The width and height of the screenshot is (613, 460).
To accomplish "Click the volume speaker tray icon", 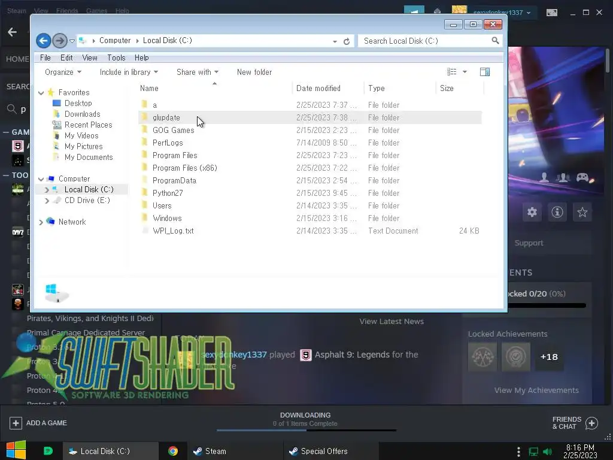I will click(548, 452).
